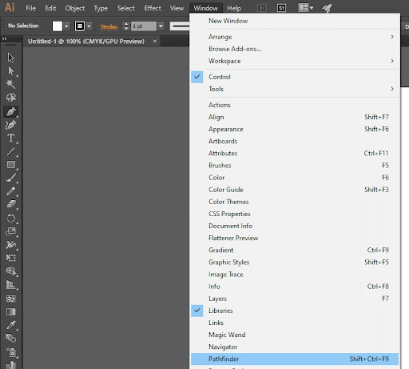Select the Paintbrush tool

[x=11, y=178]
